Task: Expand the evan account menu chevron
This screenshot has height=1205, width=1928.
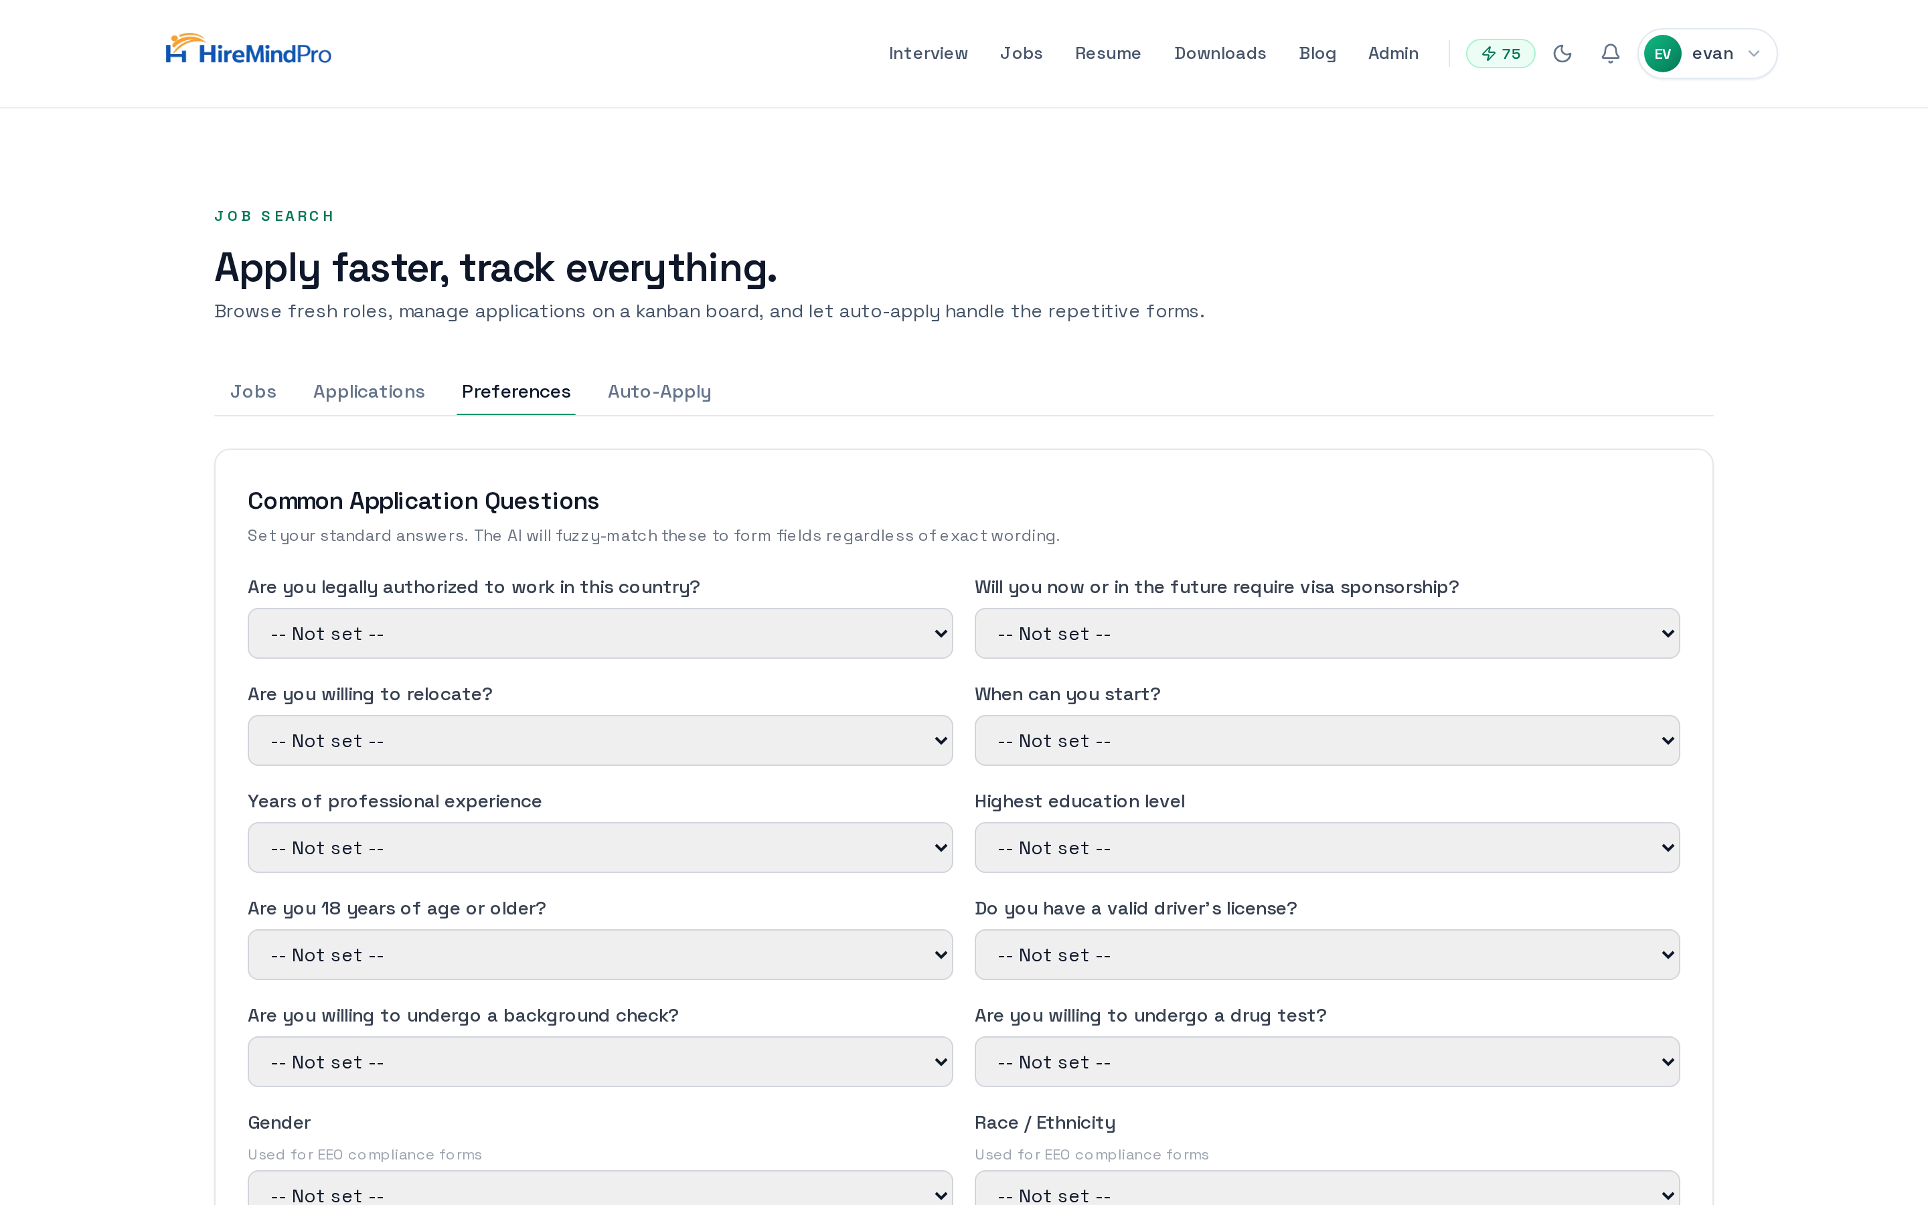Action: (1753, 54)
